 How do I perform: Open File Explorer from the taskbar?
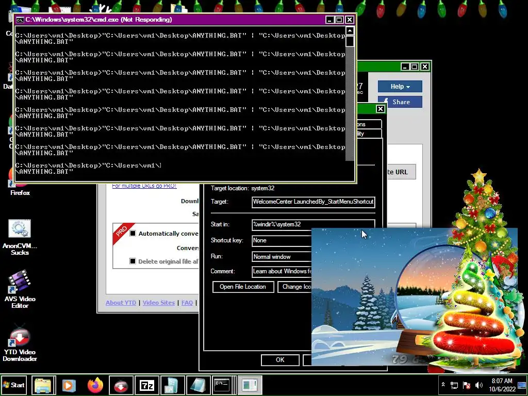click(44, 385)
